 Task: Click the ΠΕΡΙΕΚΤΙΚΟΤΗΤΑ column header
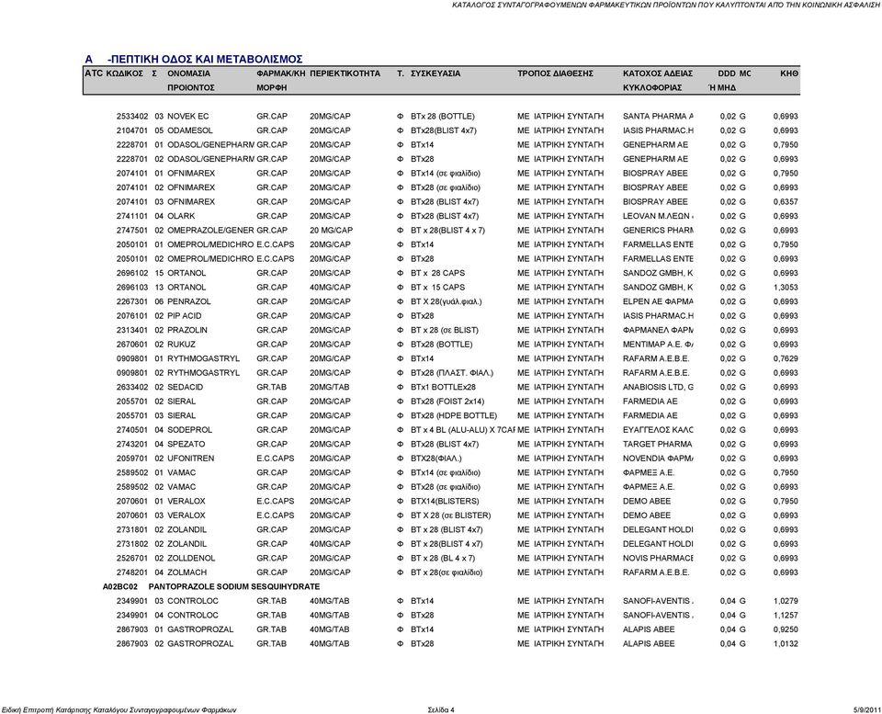point(345,74)
